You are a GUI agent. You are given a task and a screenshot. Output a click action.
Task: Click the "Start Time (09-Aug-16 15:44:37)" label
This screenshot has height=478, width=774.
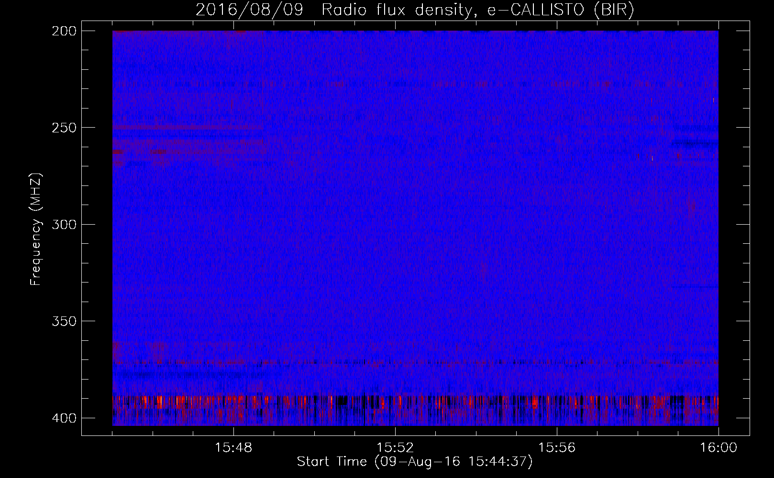pos(415,462)
